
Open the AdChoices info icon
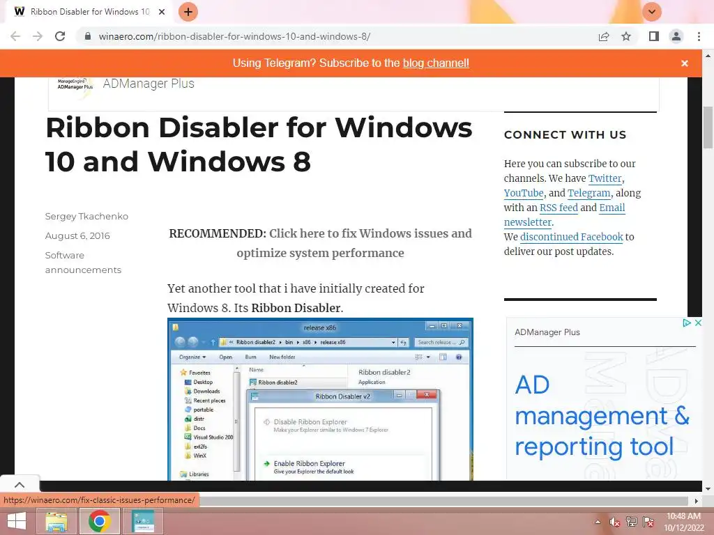coord(687,323)
